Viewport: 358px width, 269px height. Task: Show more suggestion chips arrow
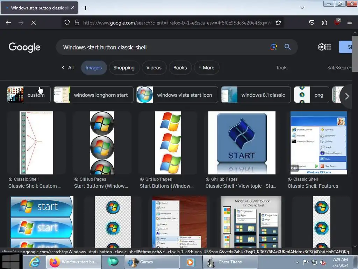pyautogui.click(x=347, y=96)
